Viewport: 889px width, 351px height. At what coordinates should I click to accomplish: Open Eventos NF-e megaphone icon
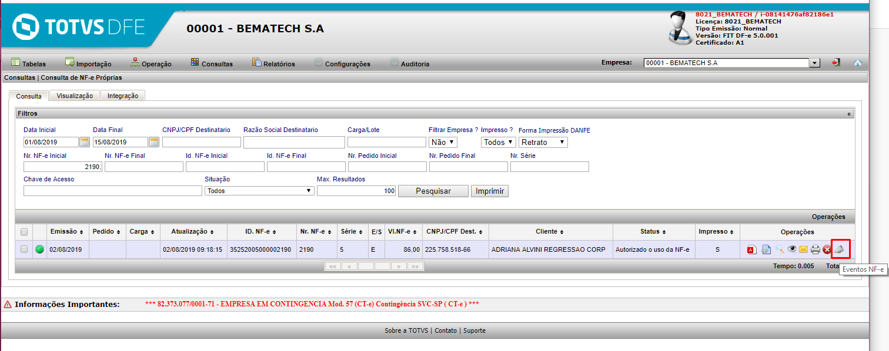point(839,249)
